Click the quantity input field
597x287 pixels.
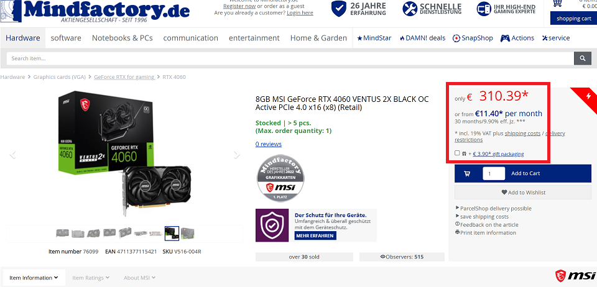(494, 173)
